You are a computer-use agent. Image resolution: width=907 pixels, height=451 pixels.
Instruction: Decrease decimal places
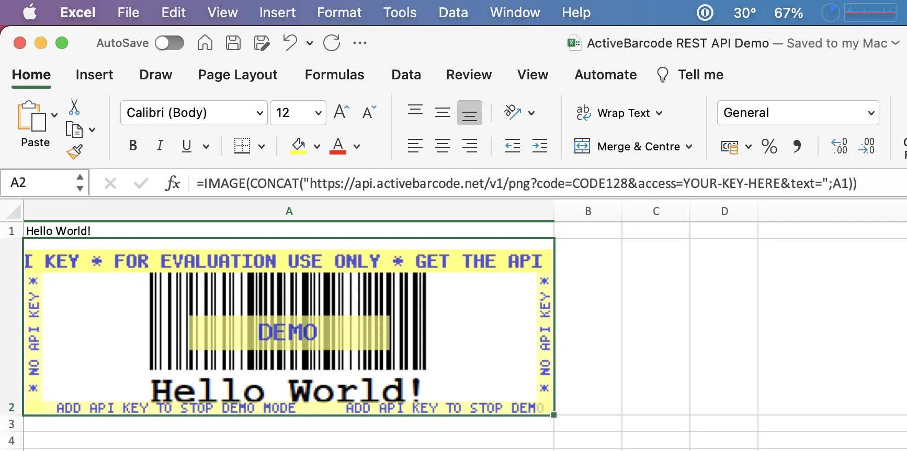click(x=867, y=146)
